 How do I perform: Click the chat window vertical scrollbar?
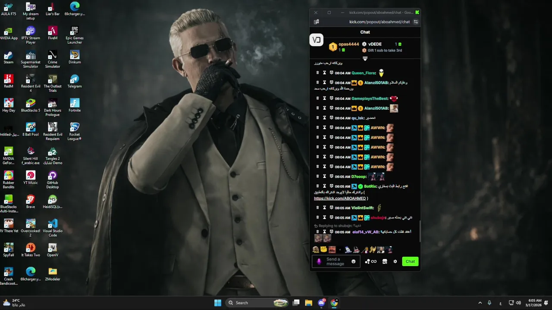[420, 230]
